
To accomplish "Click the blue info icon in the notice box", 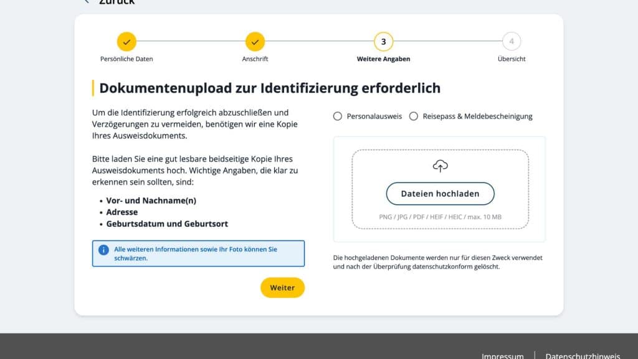I will [104, 249].
